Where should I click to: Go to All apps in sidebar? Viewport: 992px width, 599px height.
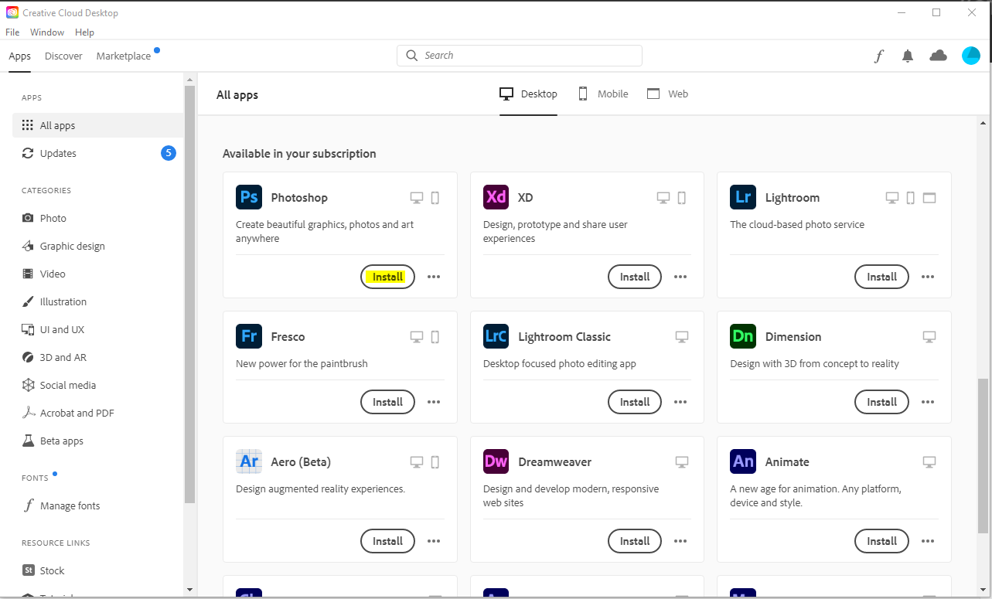coord(98,125)
